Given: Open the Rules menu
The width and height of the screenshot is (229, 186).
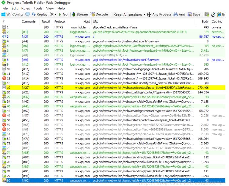Looking at the screenshot, I should tap(25, 8).
